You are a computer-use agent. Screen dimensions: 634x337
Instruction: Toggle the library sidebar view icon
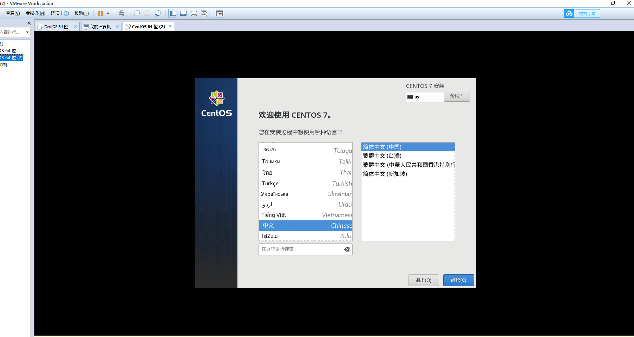pos(173,13)
